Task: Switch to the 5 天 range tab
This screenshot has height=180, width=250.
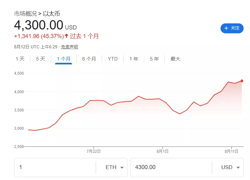Action: coord(41,59)
